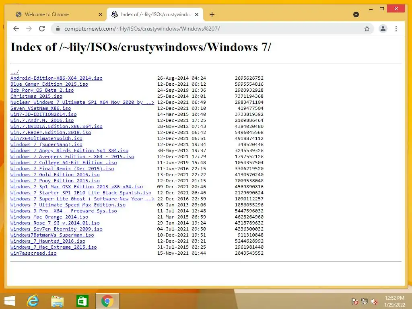Click win7asscreed.iso link
The width and height of the screenshot is (412, 309).
pos(33,253)
